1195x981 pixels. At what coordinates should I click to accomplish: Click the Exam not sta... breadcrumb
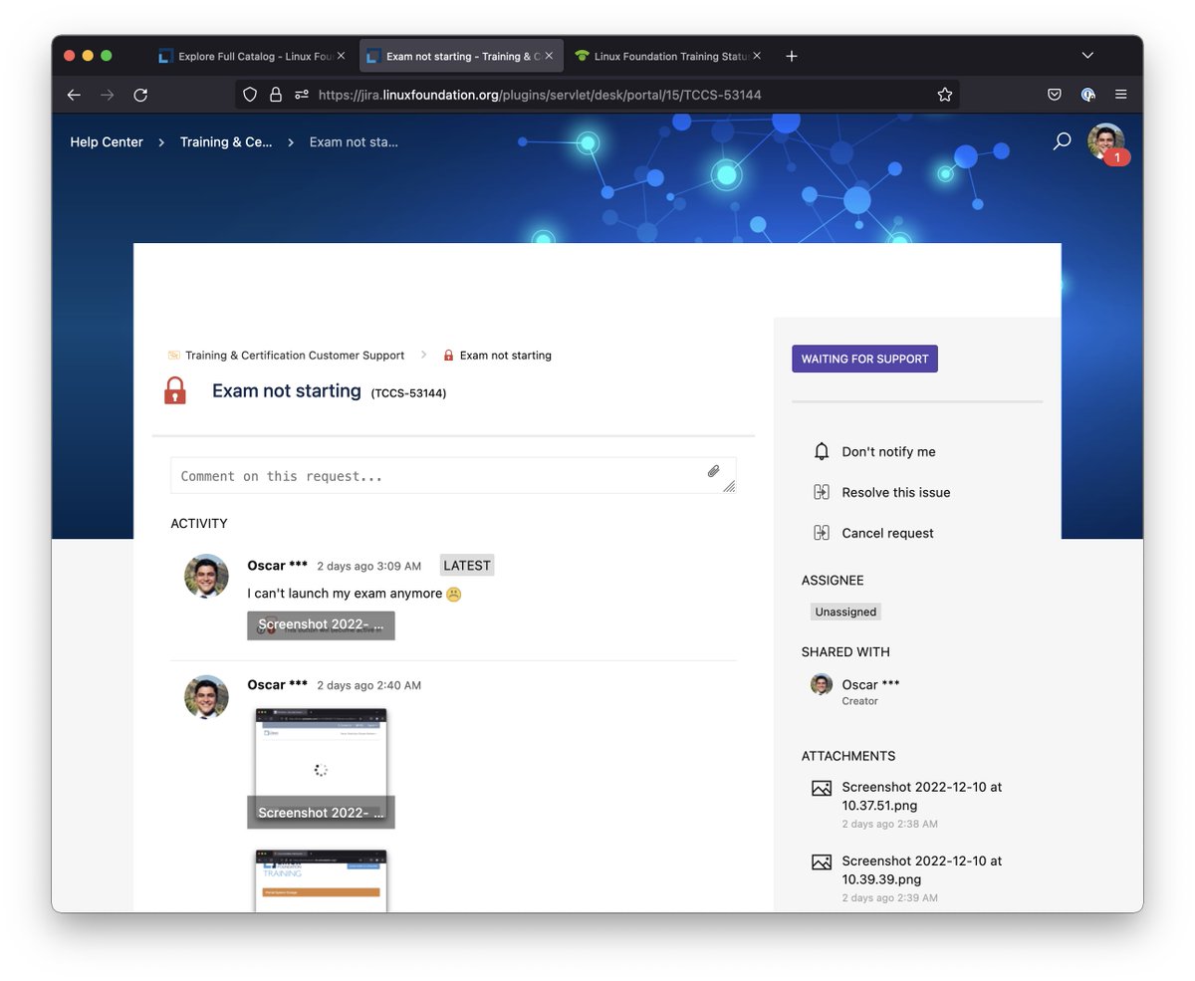tap(354, 142)
